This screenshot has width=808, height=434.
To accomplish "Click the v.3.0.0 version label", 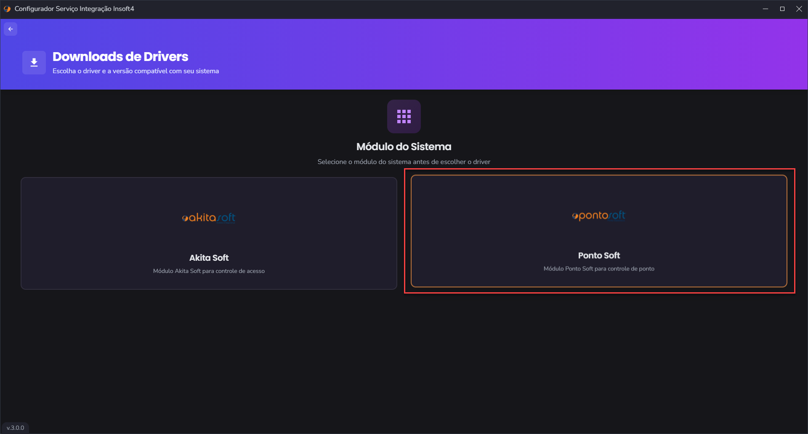I will point(16,428).
